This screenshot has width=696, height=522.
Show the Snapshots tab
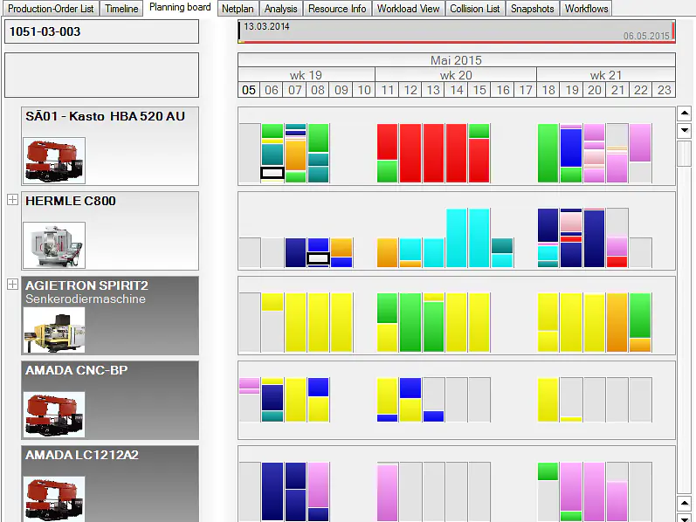pyautogui.click(x=532, y=9)
